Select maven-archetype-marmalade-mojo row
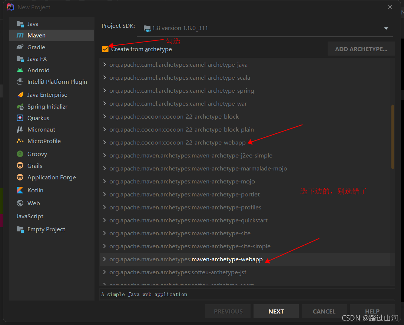The image size is (404, 325). 247,168
